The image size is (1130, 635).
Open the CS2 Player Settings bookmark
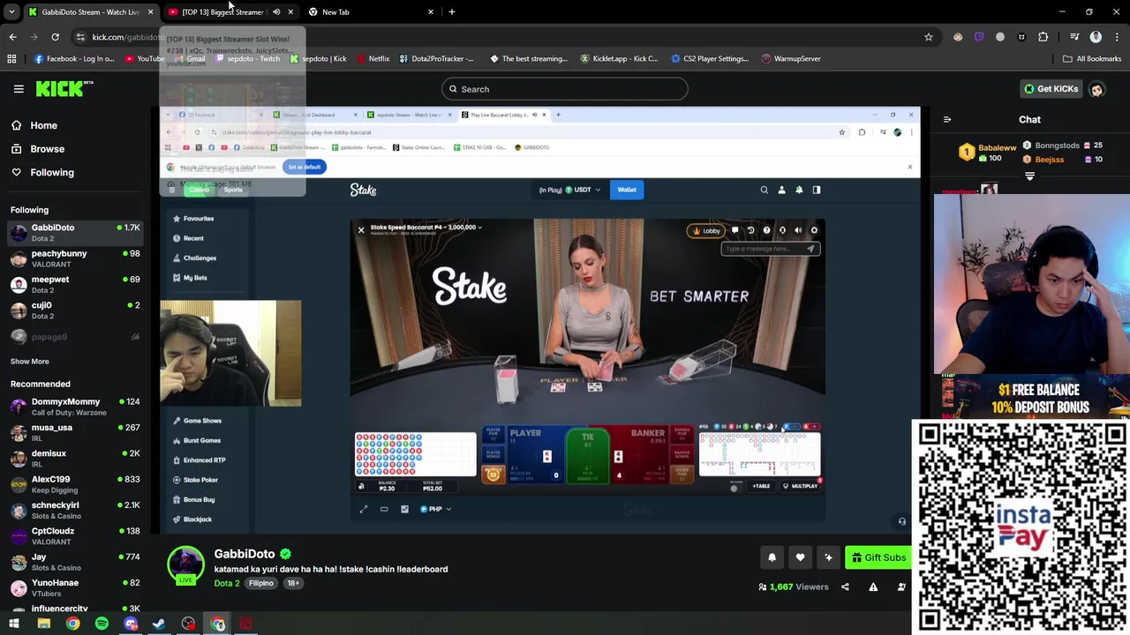click(710, 59)
